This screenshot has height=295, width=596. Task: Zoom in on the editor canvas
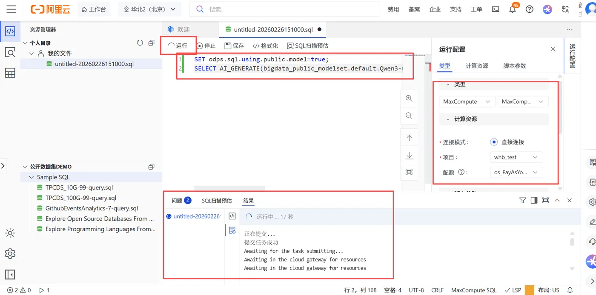point(409,99)
